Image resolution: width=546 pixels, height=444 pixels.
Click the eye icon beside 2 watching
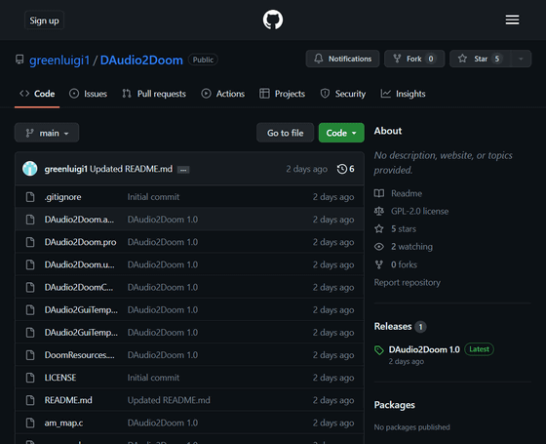[x=379, y=247]
